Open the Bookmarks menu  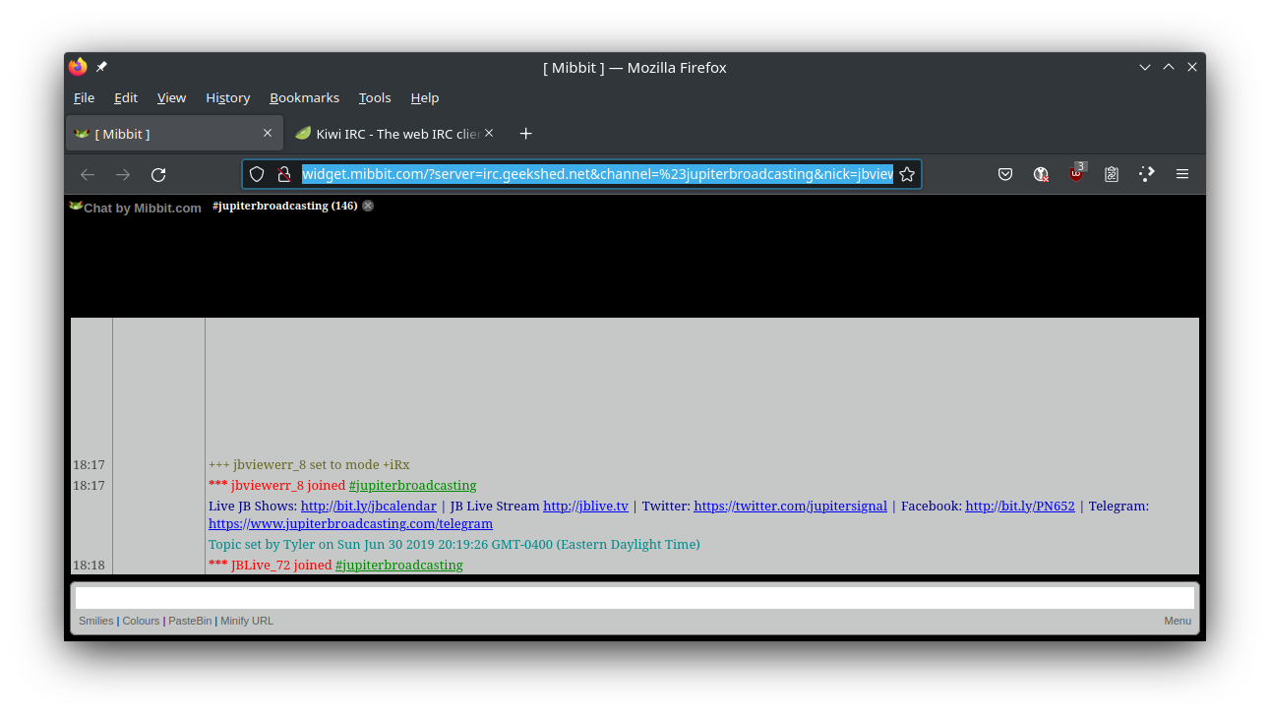click(x=304, y=97)
